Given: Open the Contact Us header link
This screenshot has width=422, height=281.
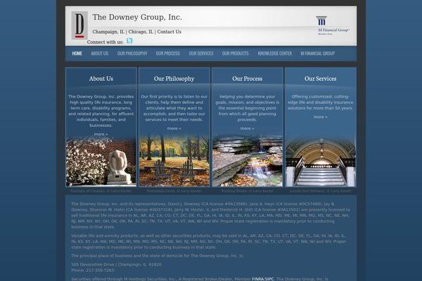Looking at the screenshot, I should click(x=170, y=32).
